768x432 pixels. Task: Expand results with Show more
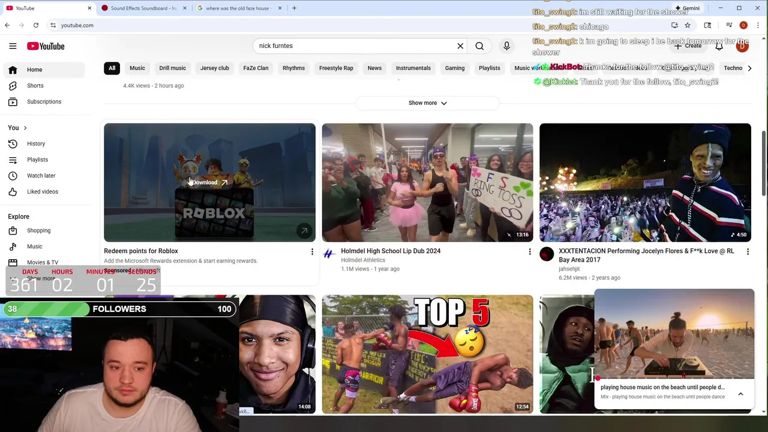click(x=427, y=103)
